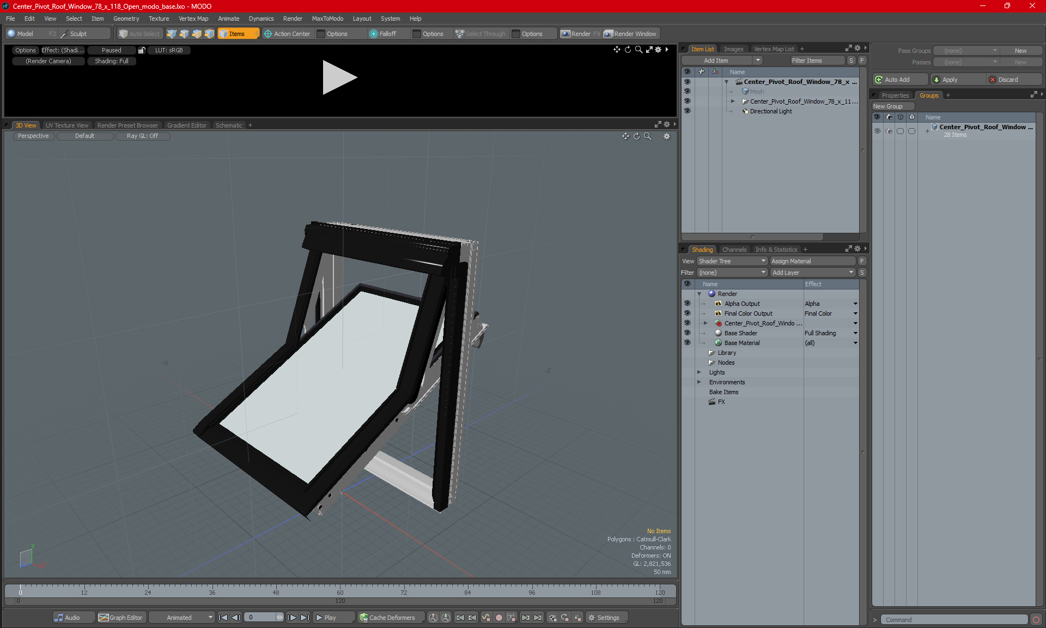Step back one frame
The height and width of the screenshot is (628, 1046).
[x=236, y=618]
